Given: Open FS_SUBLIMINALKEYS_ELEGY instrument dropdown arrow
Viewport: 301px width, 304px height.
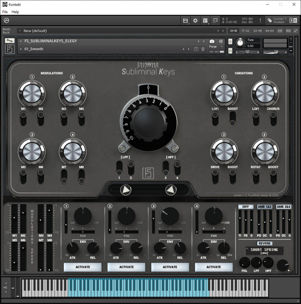Looking at the screenshot, I should click(x=21, y=41).
